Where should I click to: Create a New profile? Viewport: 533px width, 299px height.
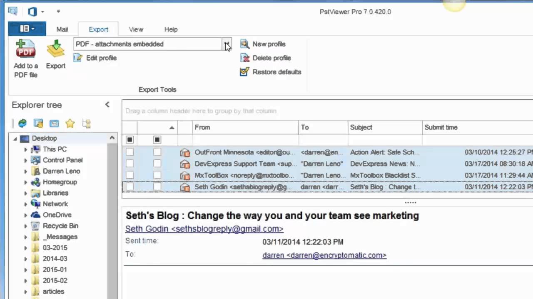click(263, 44)
